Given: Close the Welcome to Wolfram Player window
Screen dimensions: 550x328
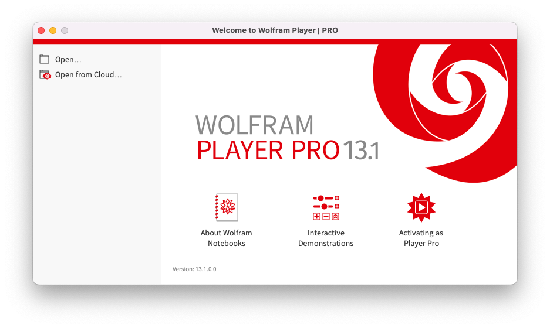Looking at the screenshot, I should [x=41, y=30].
